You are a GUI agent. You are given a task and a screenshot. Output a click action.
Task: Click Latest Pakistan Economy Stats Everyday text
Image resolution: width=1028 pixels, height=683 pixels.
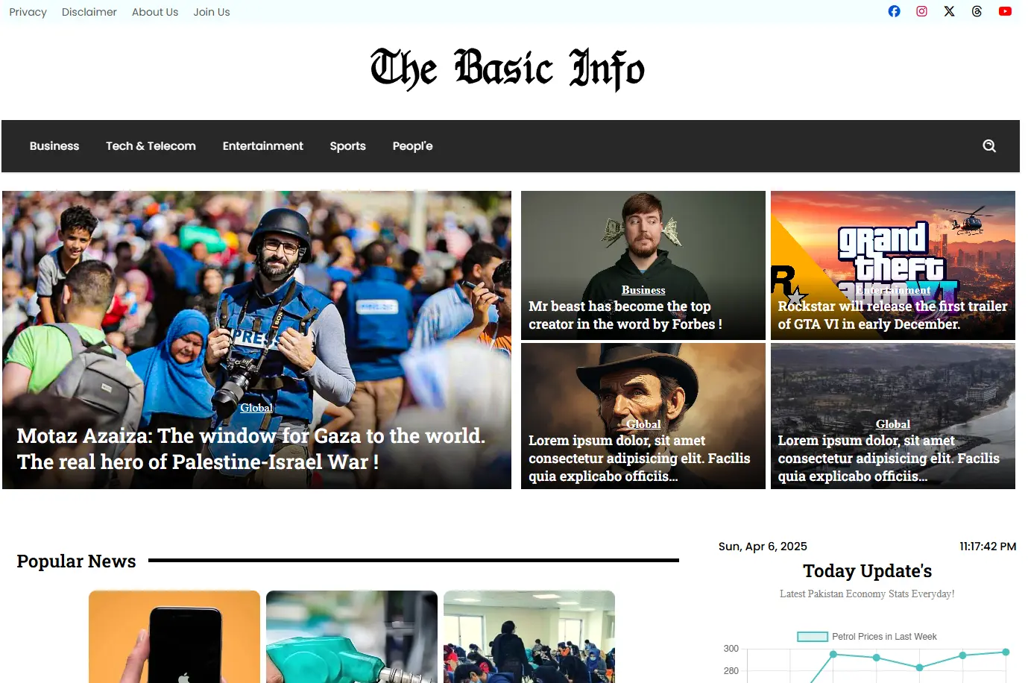coord(867,594)
